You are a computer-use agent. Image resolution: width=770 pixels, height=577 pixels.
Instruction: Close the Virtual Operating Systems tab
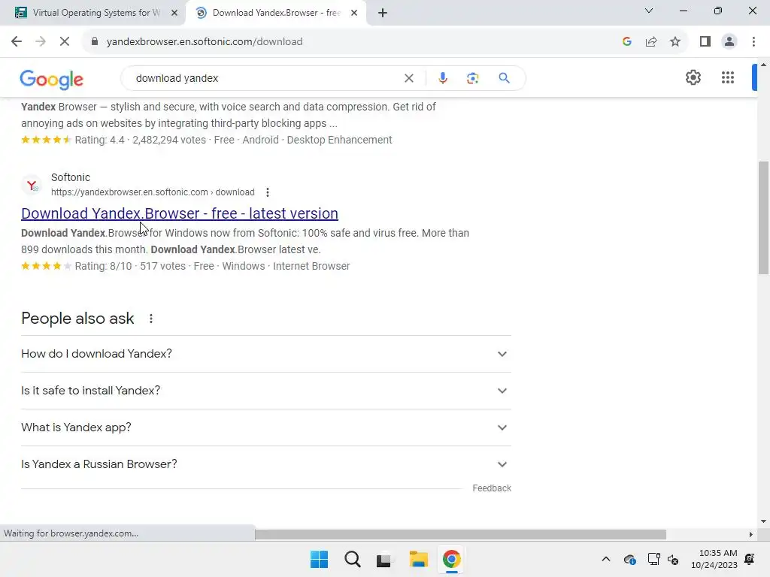point(174,13)
